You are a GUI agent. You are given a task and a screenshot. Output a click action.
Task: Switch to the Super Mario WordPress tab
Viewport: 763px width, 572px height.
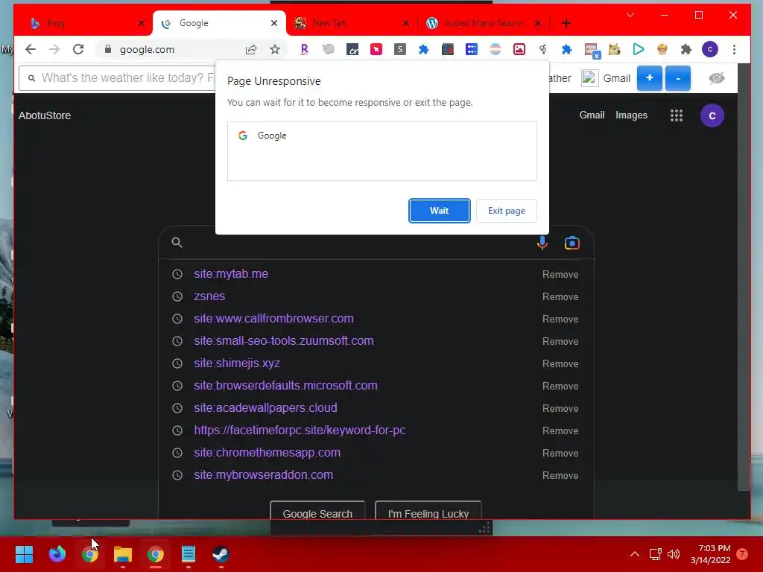(x=482, y=23)
